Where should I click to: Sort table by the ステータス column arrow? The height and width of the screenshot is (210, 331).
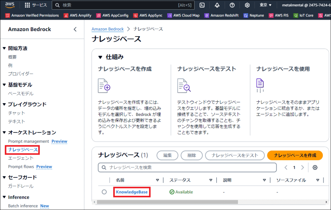[x=210, y=180]
